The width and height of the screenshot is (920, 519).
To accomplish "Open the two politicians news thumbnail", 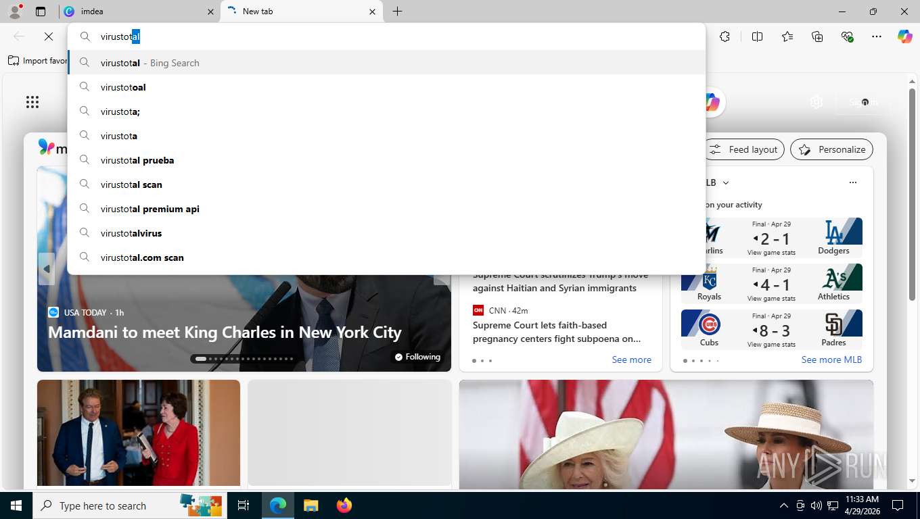I will [139, 432].
